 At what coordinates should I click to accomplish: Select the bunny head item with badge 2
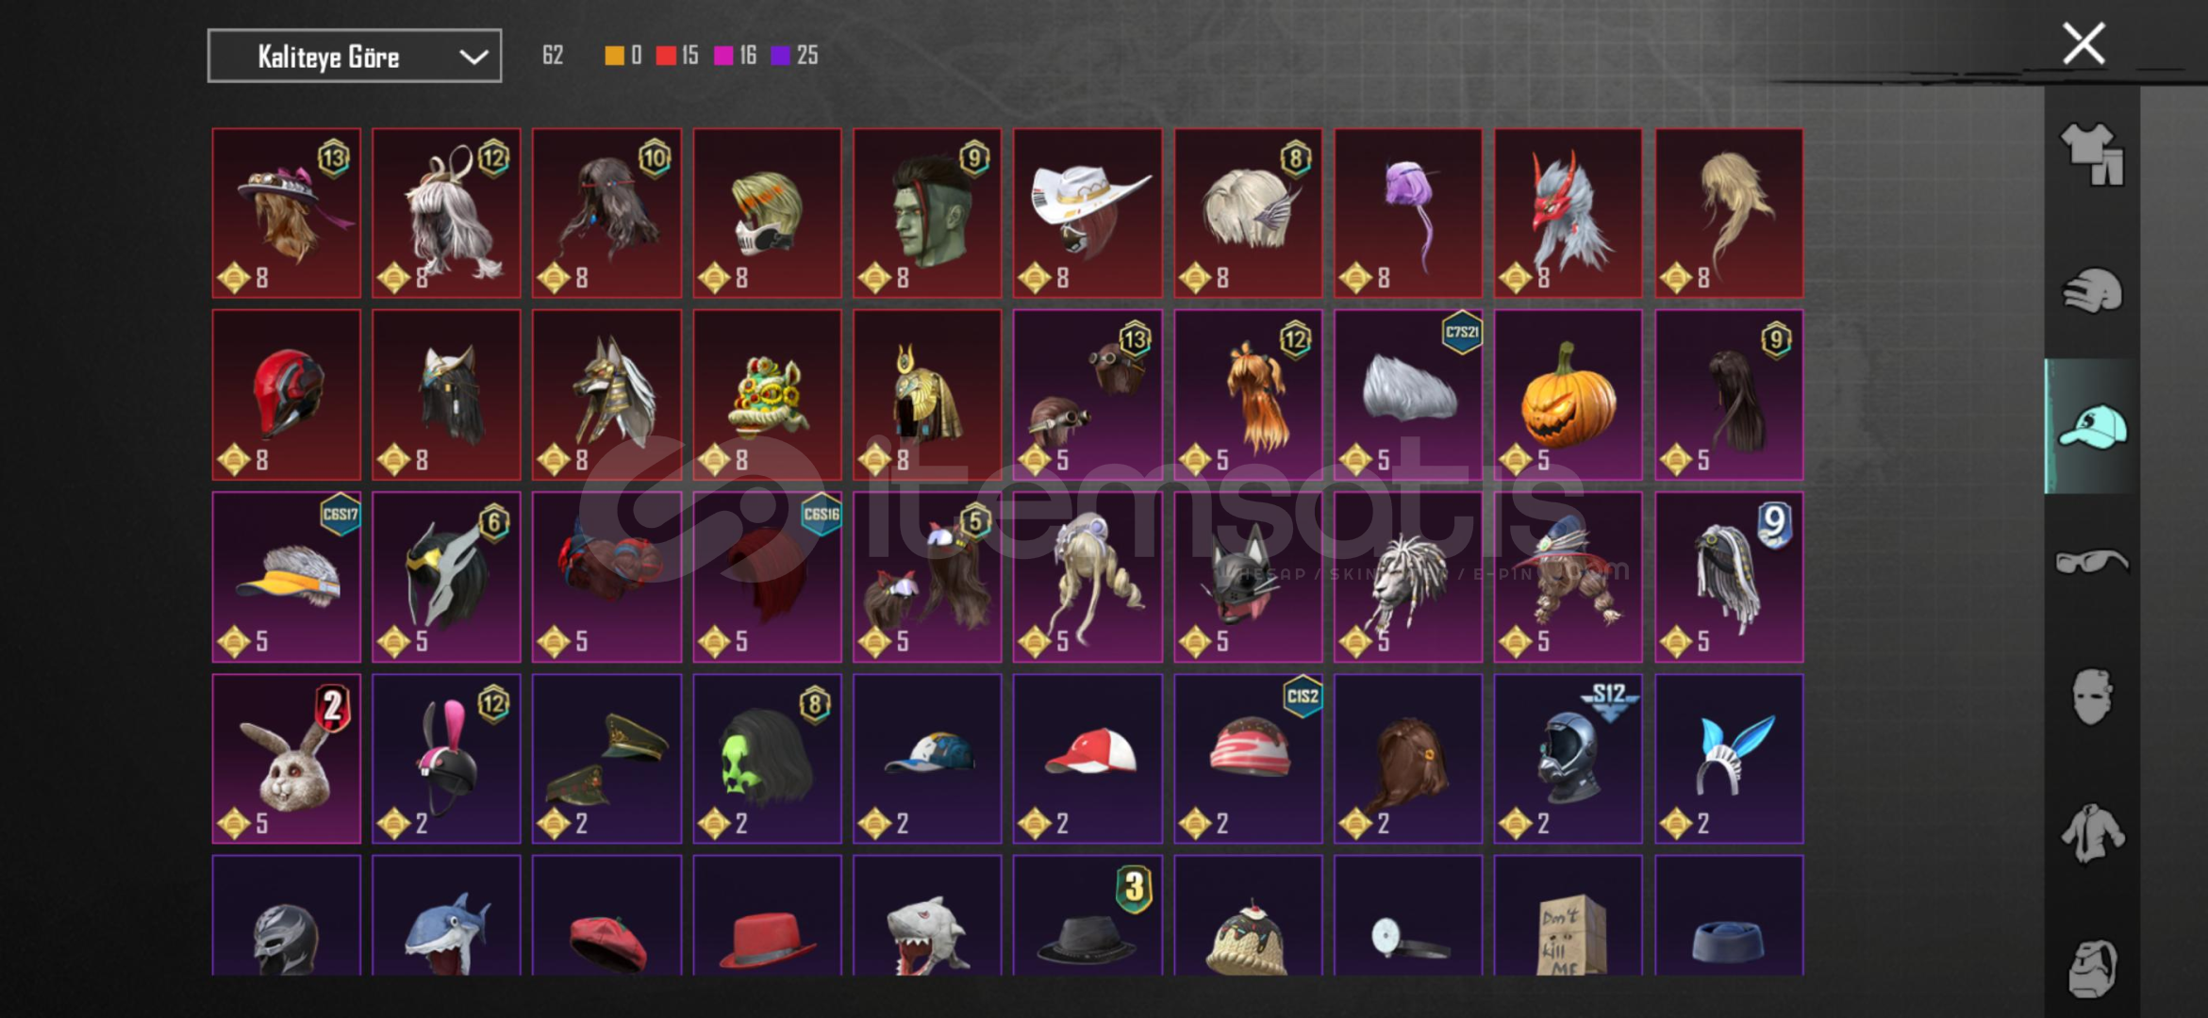pos(286,759)
